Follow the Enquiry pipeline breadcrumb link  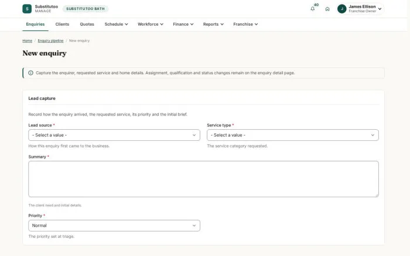pyautogui.click(x=50, y=41)
